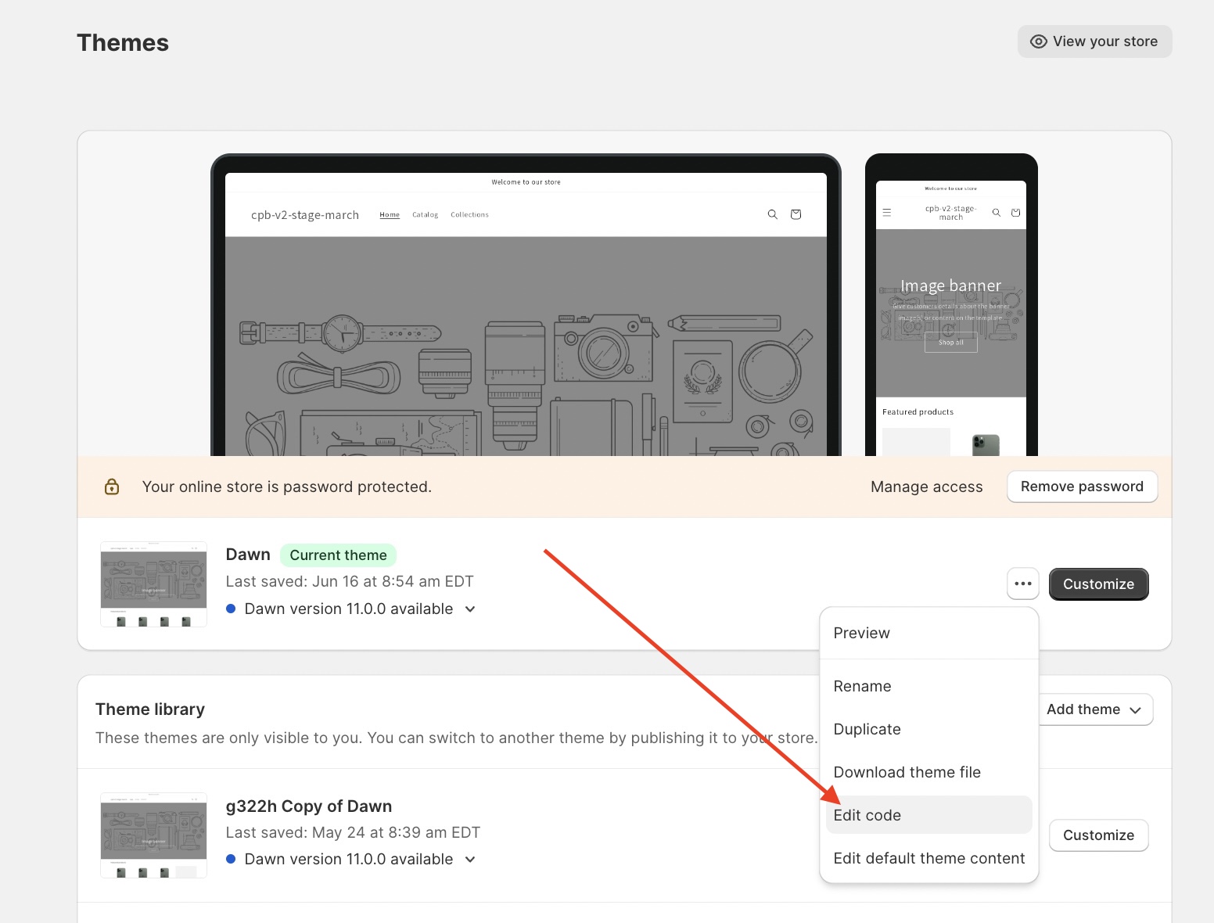Choose Download theme file option
Image resolution: width=1214 pixels, height=923 pixels.
[928, 772]
